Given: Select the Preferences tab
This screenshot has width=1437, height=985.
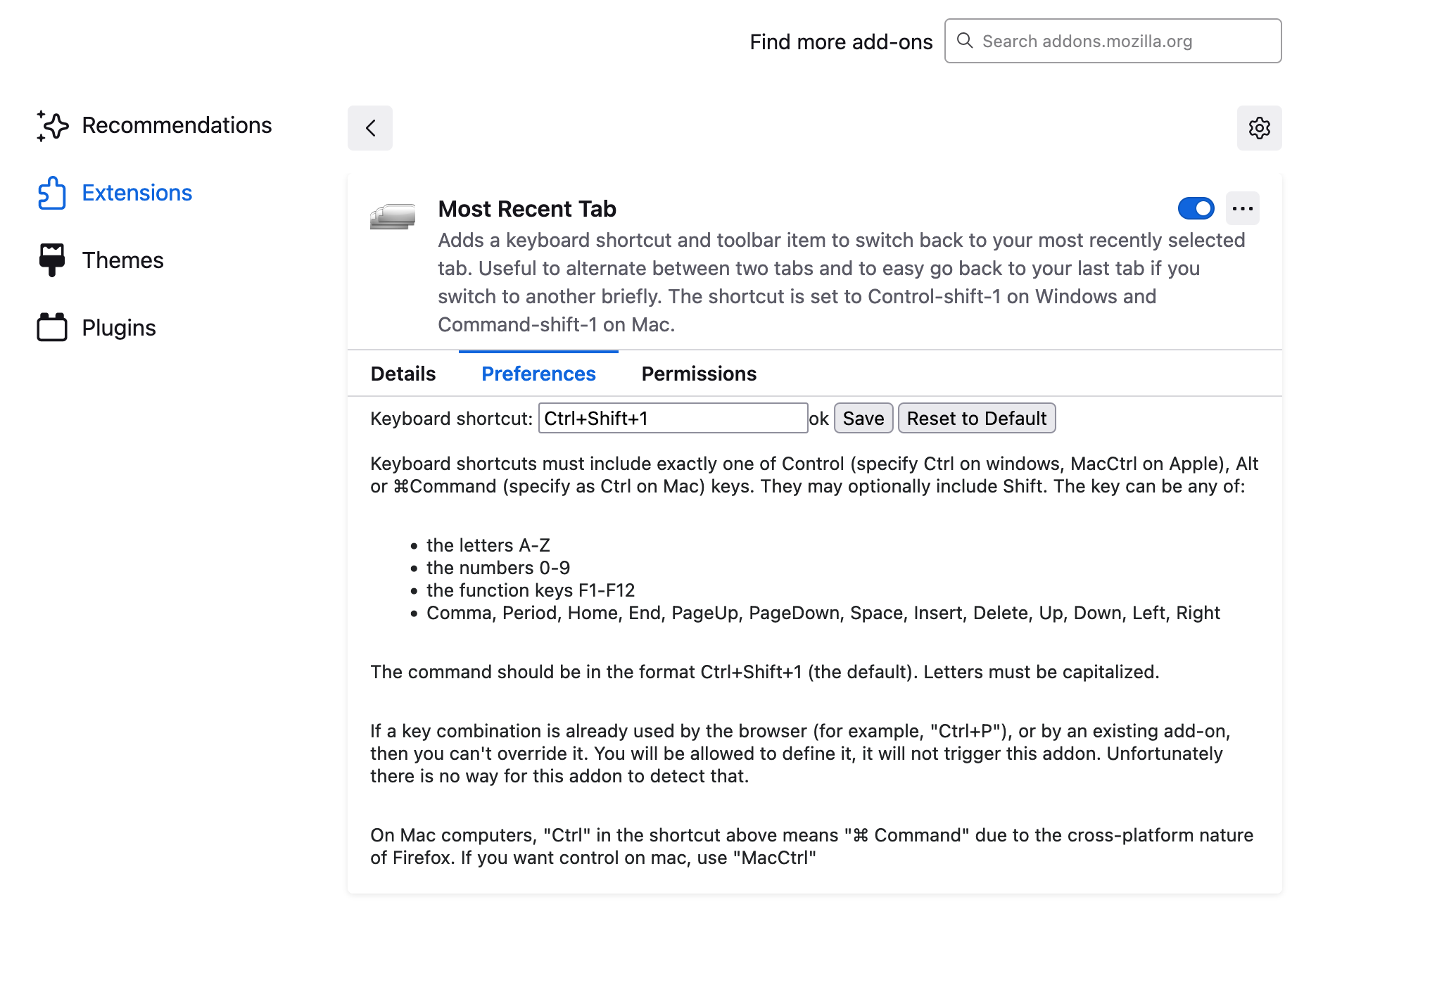Looking at the screenshot, I should pyautogui.click(x=538, y=374).
